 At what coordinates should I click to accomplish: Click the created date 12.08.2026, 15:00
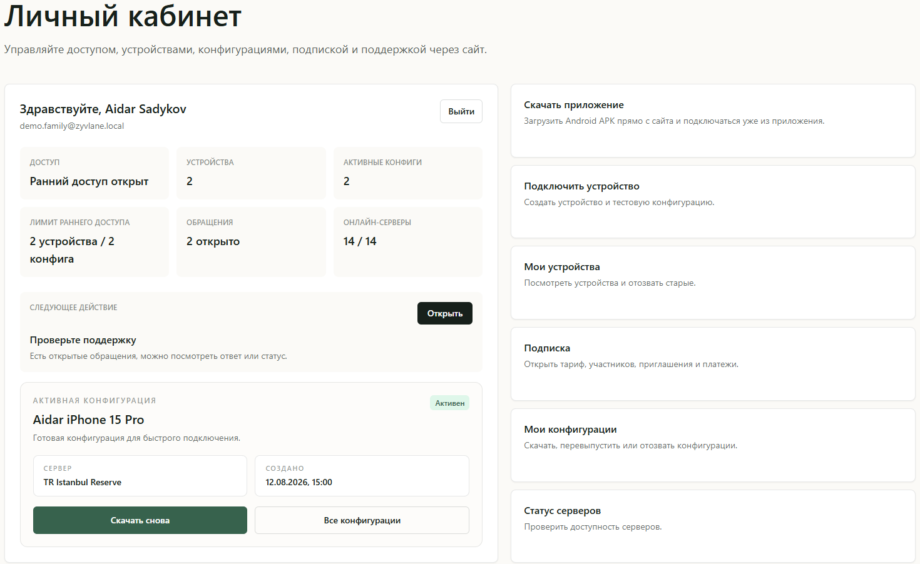pyautogui.click(x=299, y=482)
